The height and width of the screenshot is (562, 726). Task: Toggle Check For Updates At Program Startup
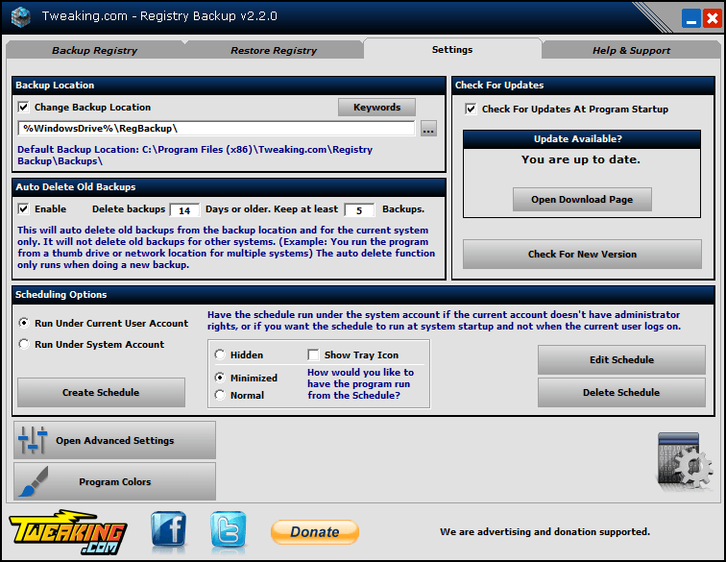[471, 109]
